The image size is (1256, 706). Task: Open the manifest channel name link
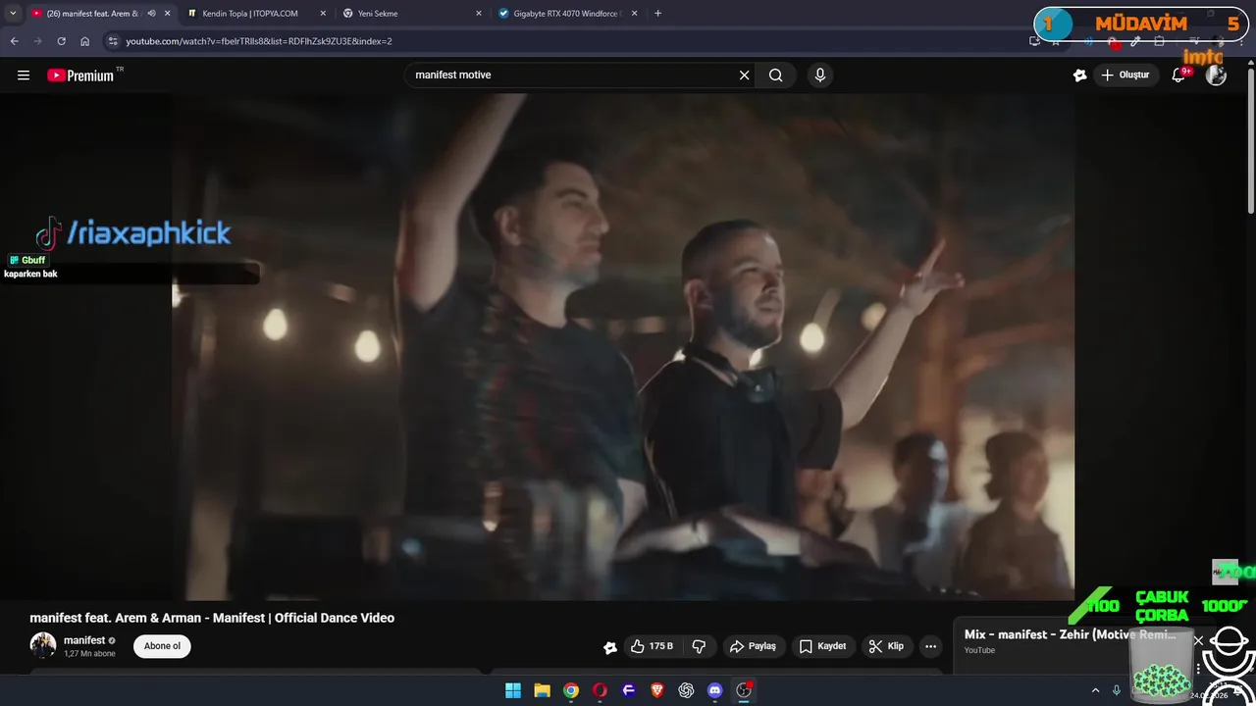[84, 640]
